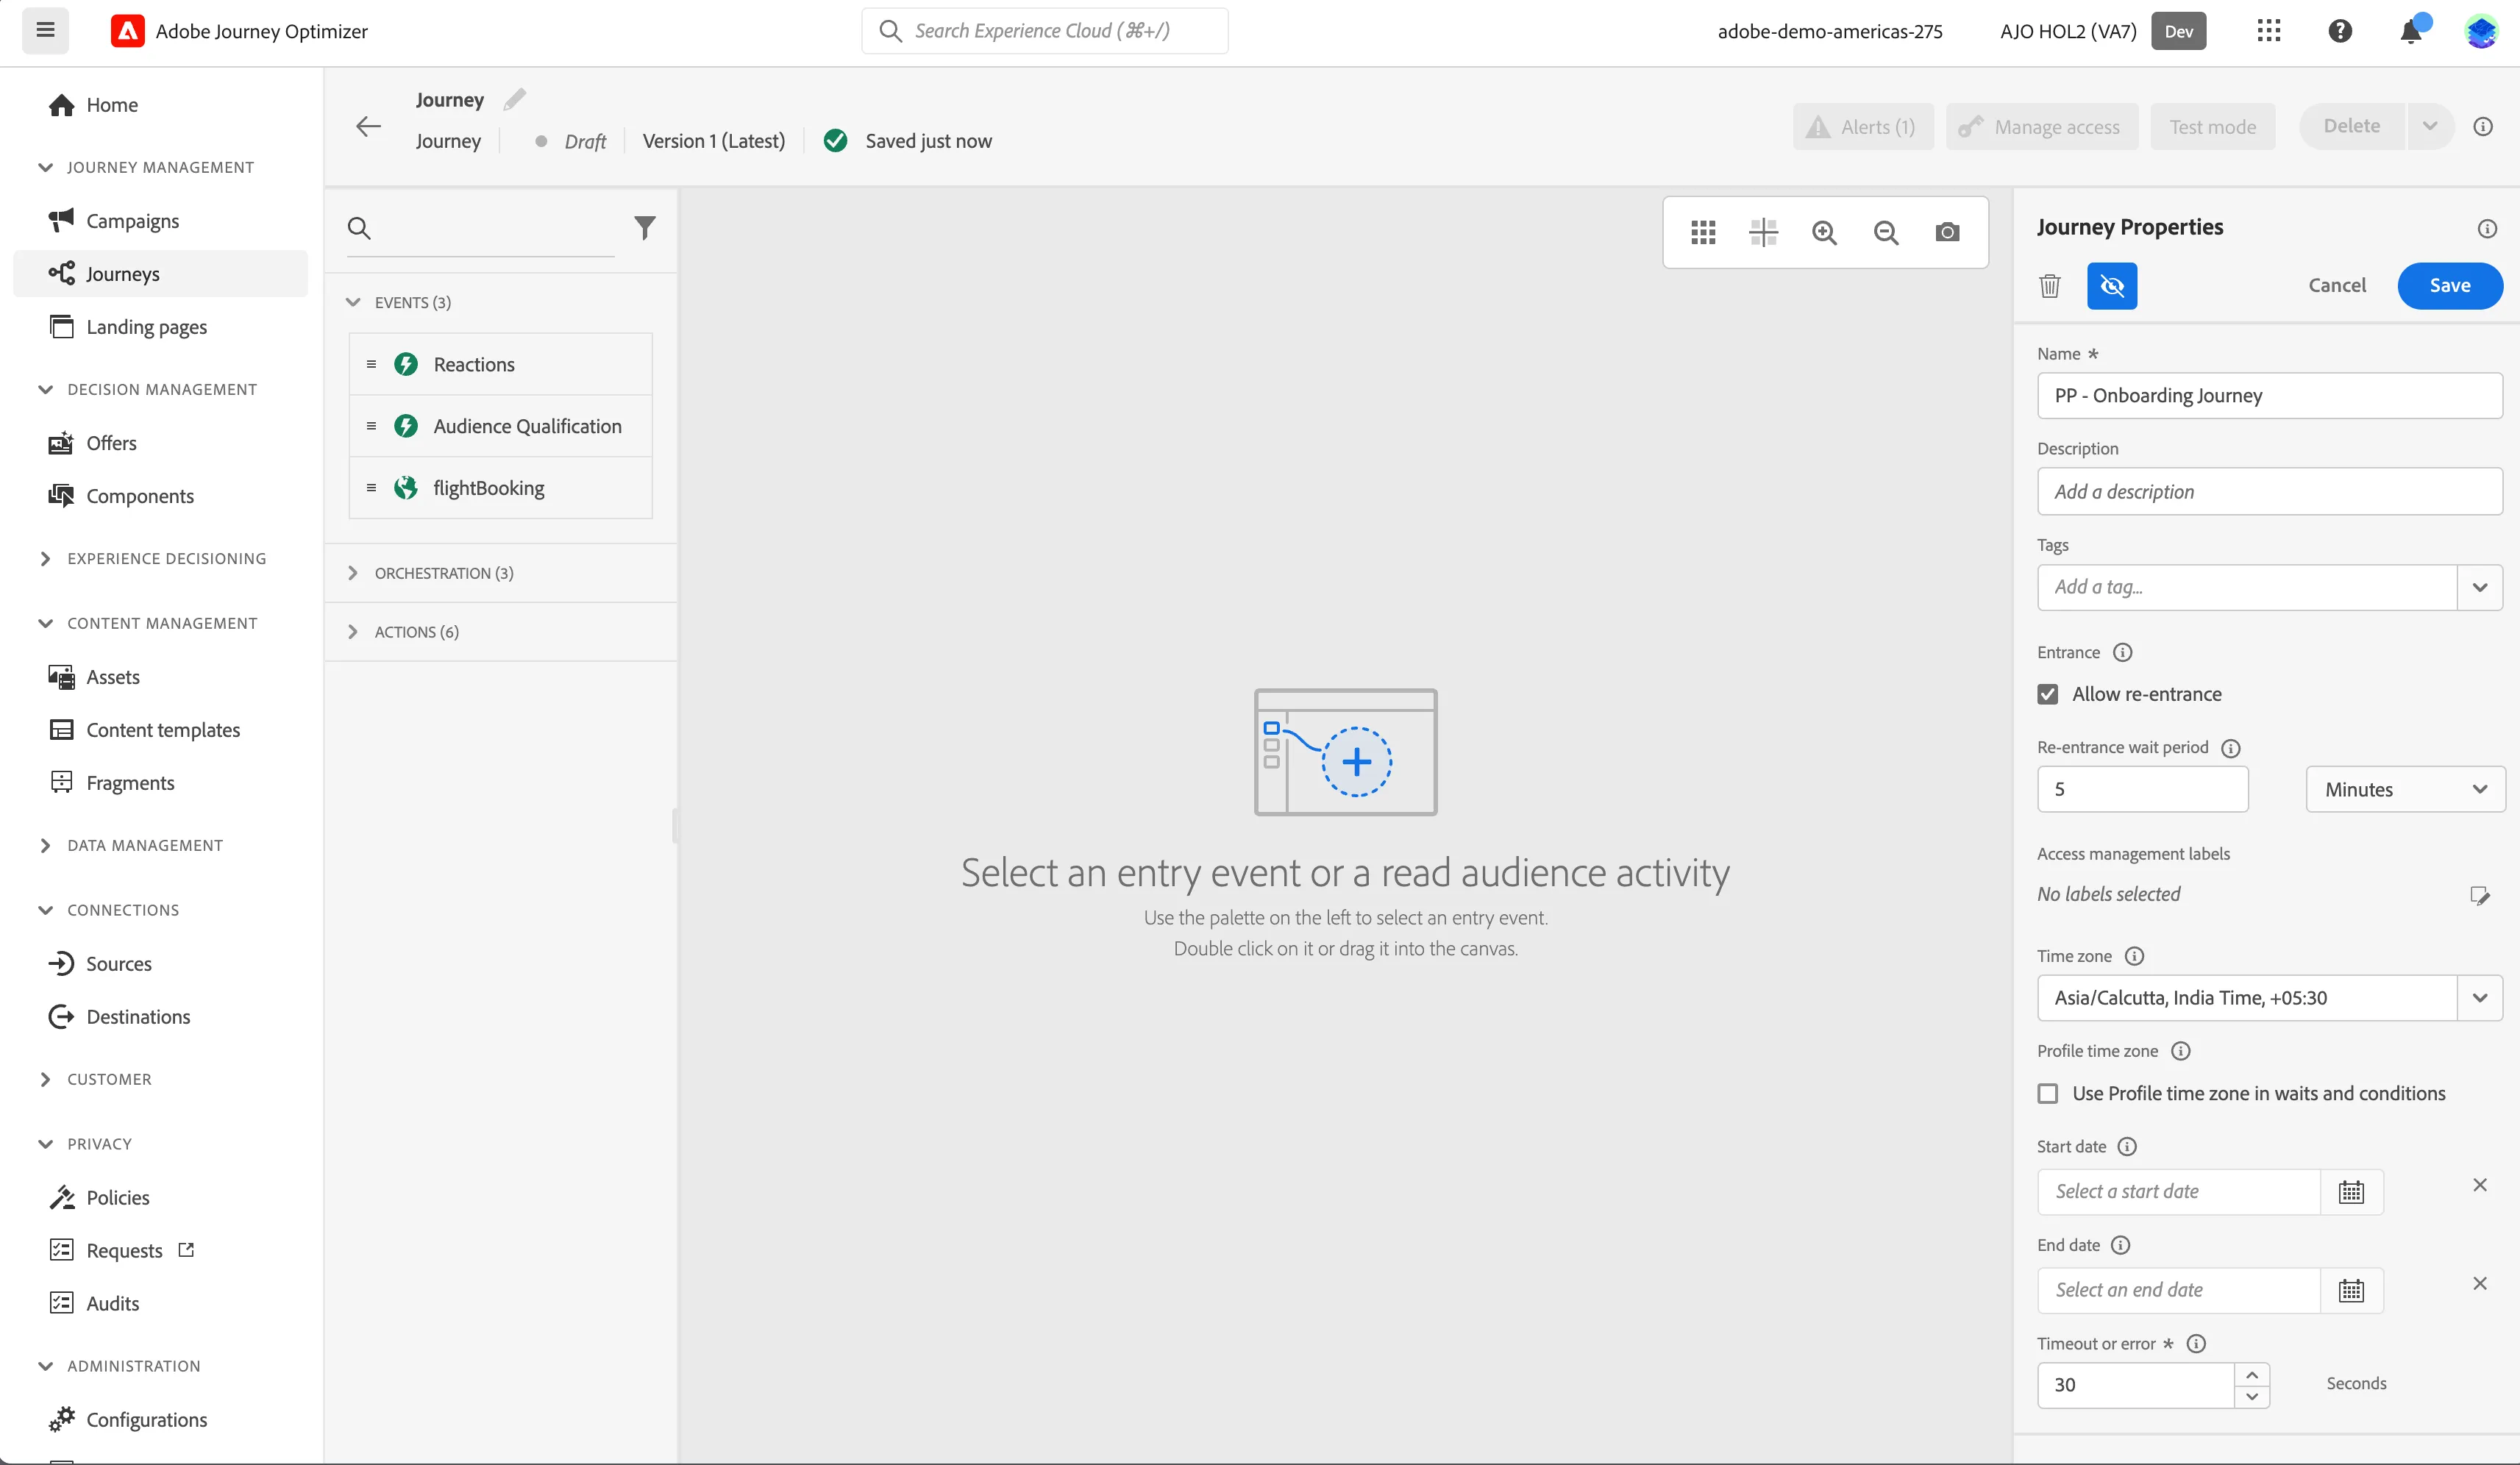
Task: Open the user profile avatar
Action: coord(2481,31)
